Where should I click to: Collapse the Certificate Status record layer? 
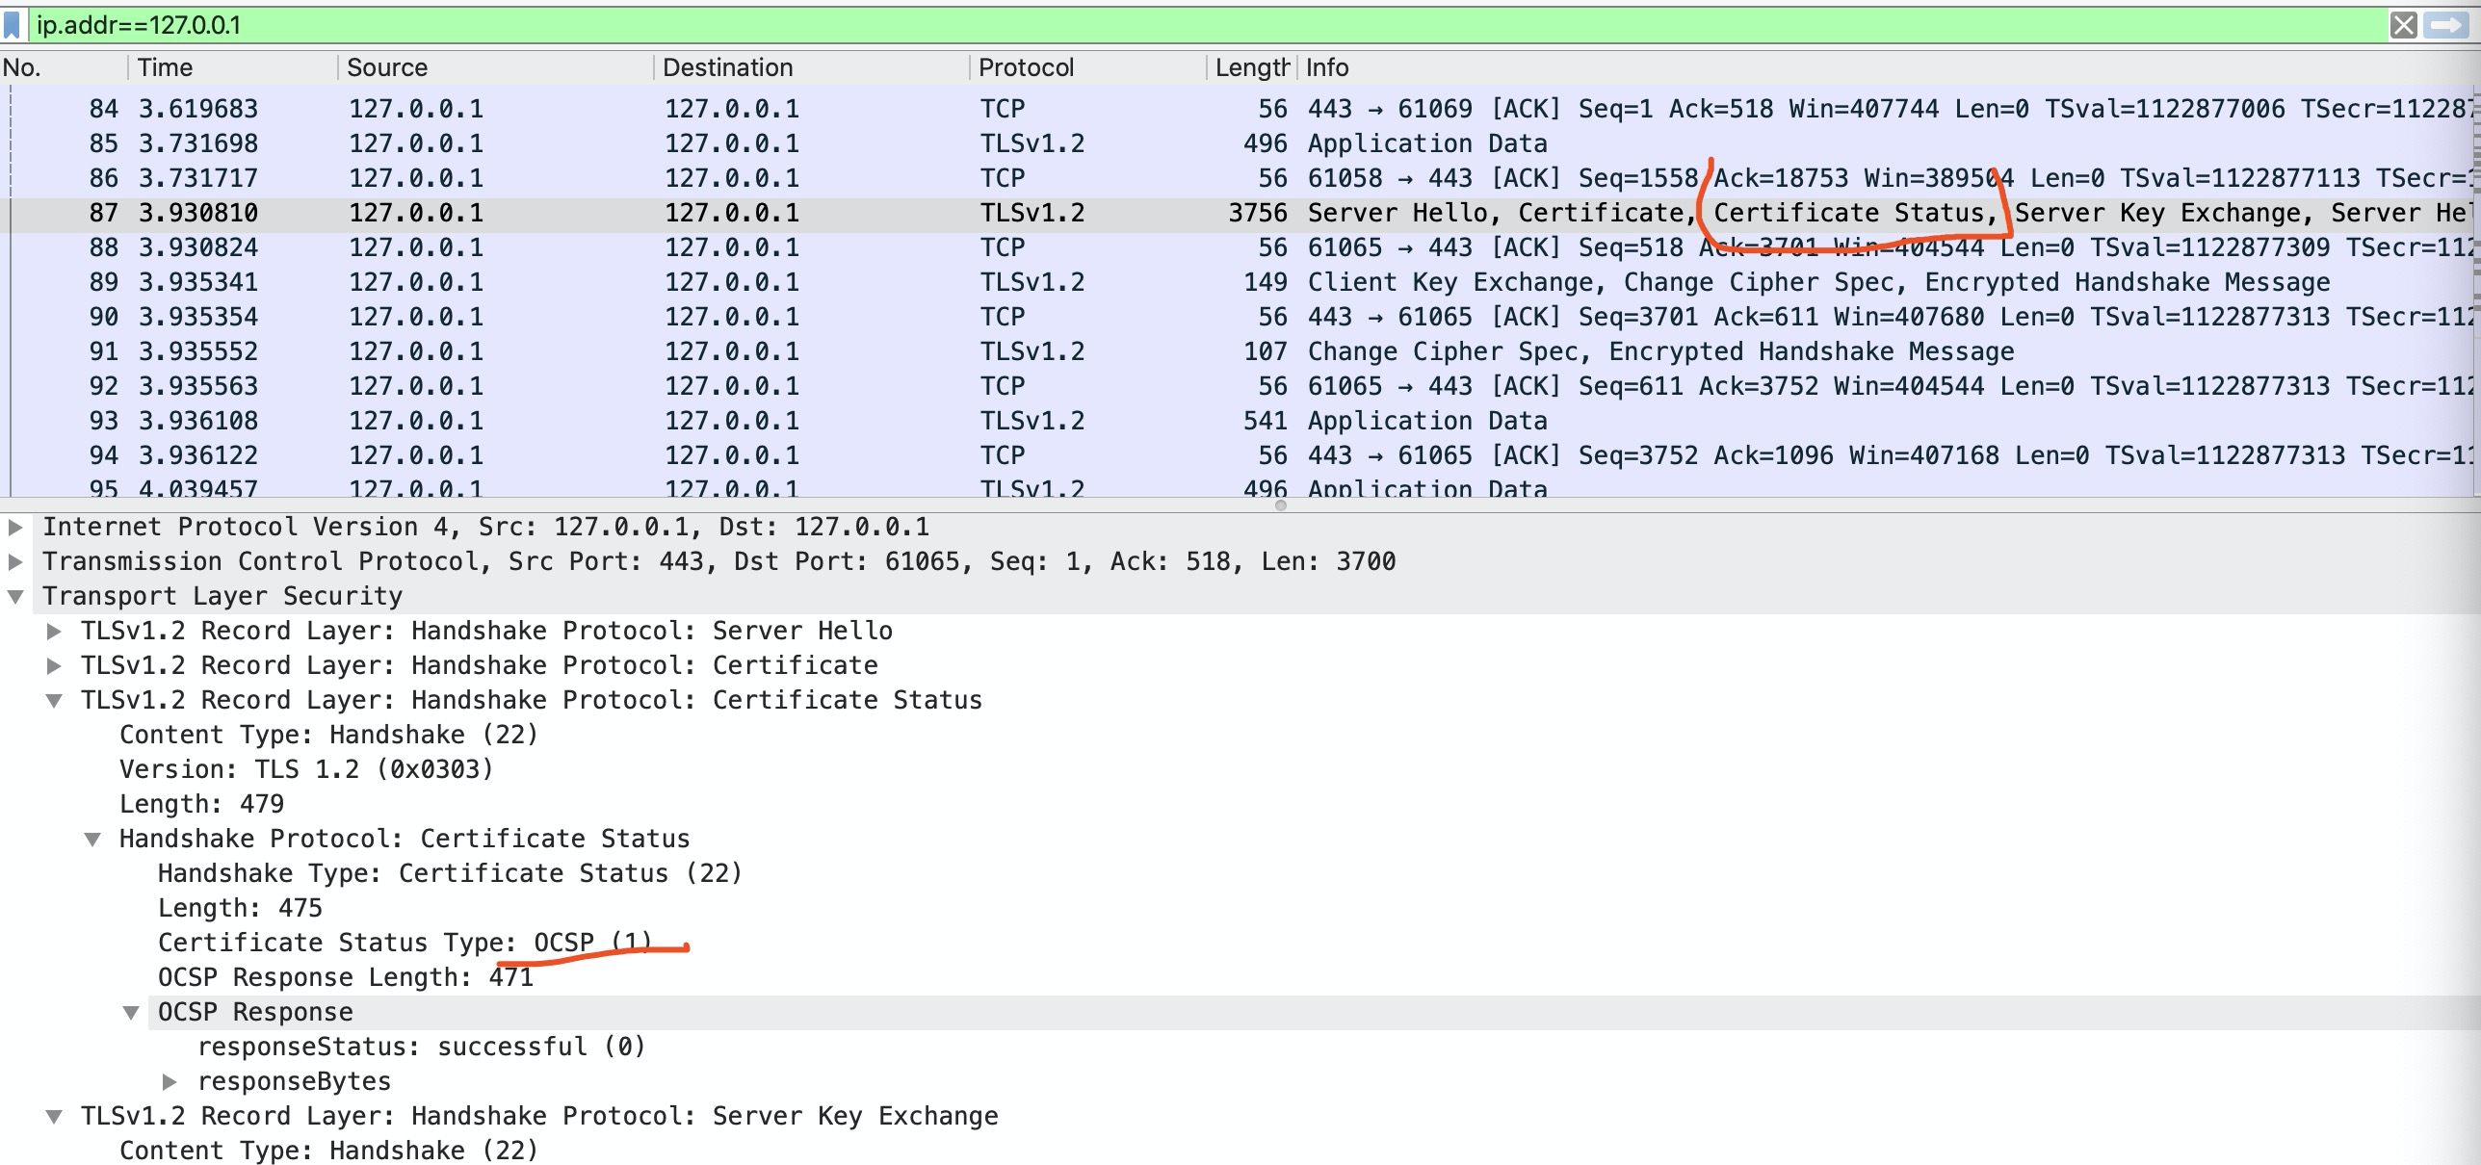(55, 699)
